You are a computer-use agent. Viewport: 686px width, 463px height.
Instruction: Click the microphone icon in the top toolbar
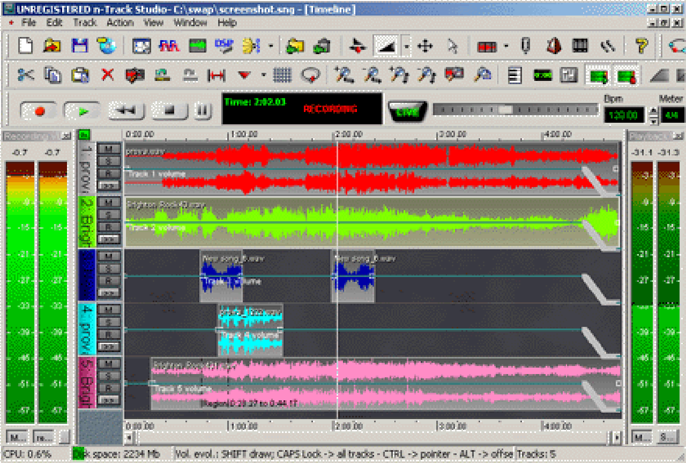526,46
